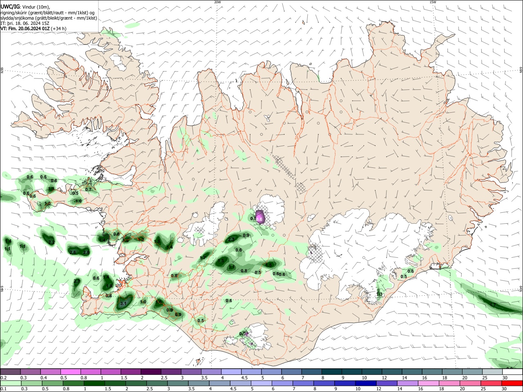Pick the darkest green swatch labeled 1
Viewport: 523px width, 392px height.
pyautogui.click(x=94, y=383)
